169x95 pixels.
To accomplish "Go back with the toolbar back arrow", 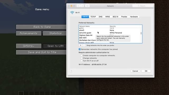I will 78,6.
